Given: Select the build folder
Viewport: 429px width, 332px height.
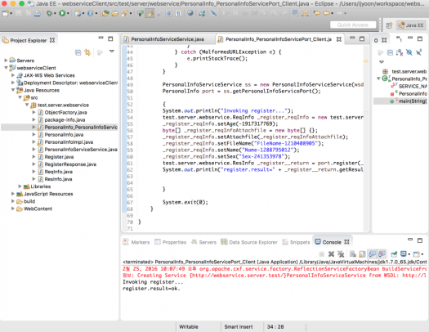Looking at the screenshot, I should tap(29, 201).
